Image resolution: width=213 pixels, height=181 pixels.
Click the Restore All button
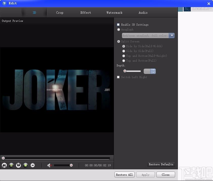[124, 175]
